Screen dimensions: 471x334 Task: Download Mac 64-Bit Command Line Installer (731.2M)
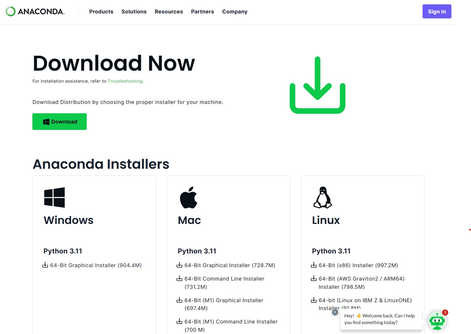coord(224,279)
